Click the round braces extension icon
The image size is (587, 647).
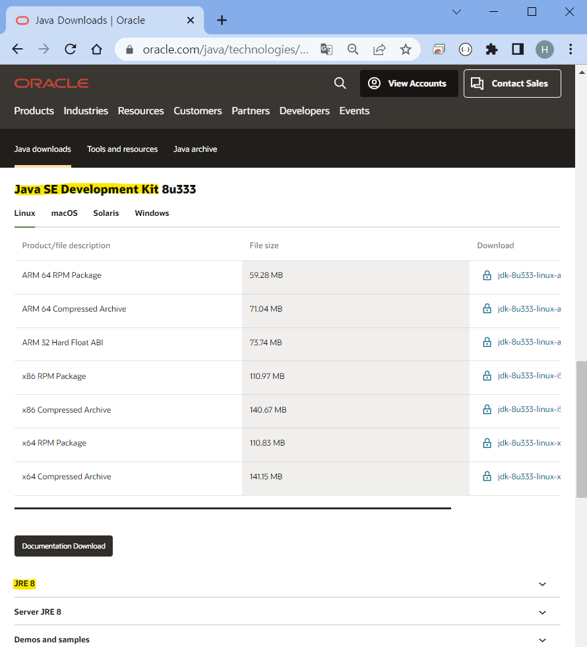(466, 50)
